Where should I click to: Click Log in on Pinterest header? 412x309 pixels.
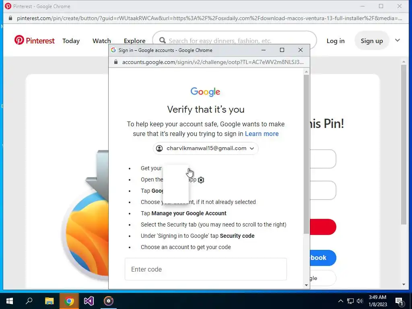[336, 41]
